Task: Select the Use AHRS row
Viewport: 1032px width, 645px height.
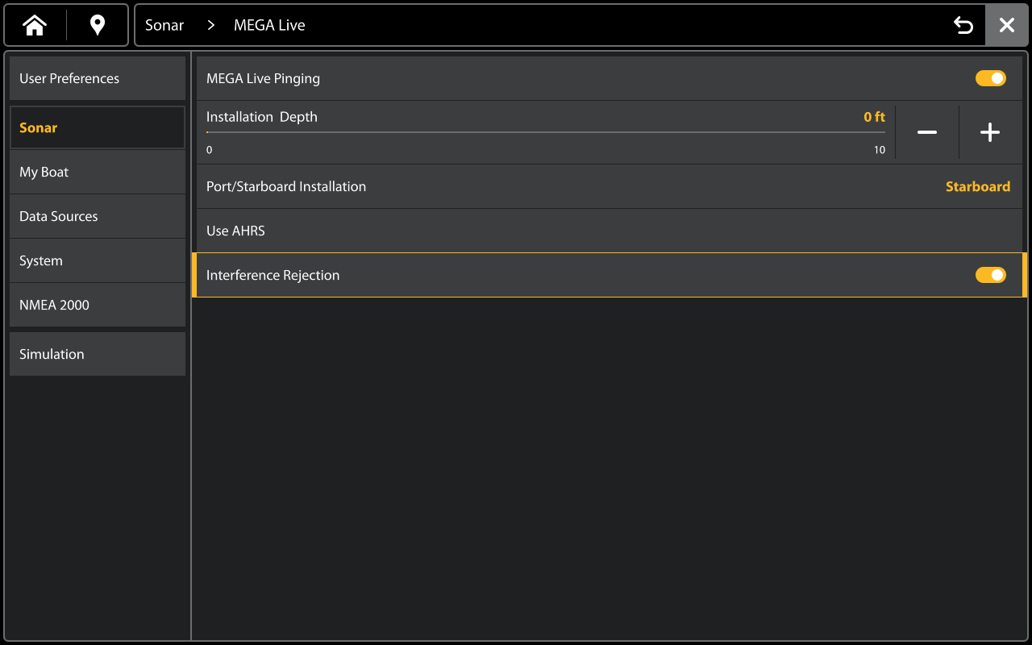Action: point(610,231)
